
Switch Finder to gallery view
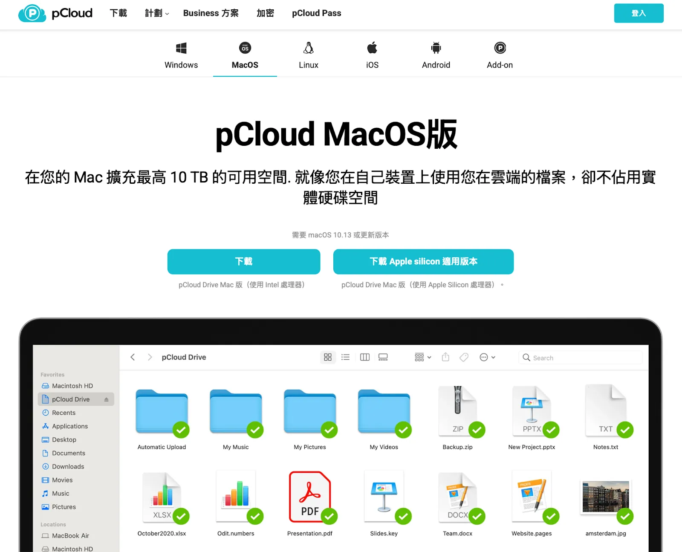(383, 357)
